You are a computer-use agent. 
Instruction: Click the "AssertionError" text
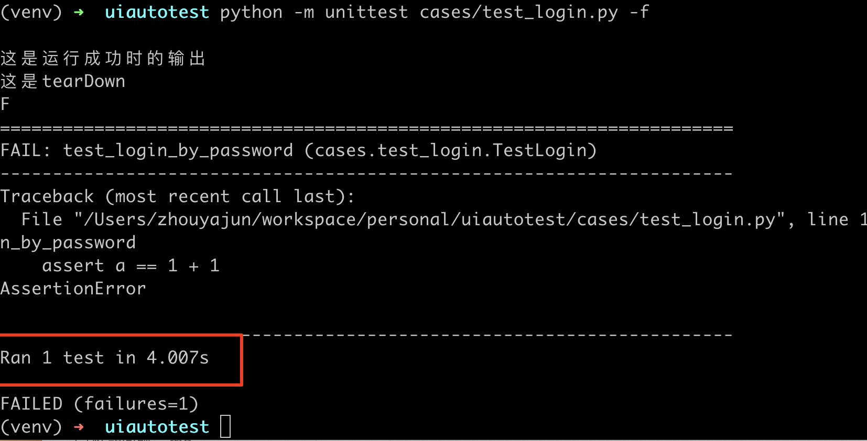[73, 289]
